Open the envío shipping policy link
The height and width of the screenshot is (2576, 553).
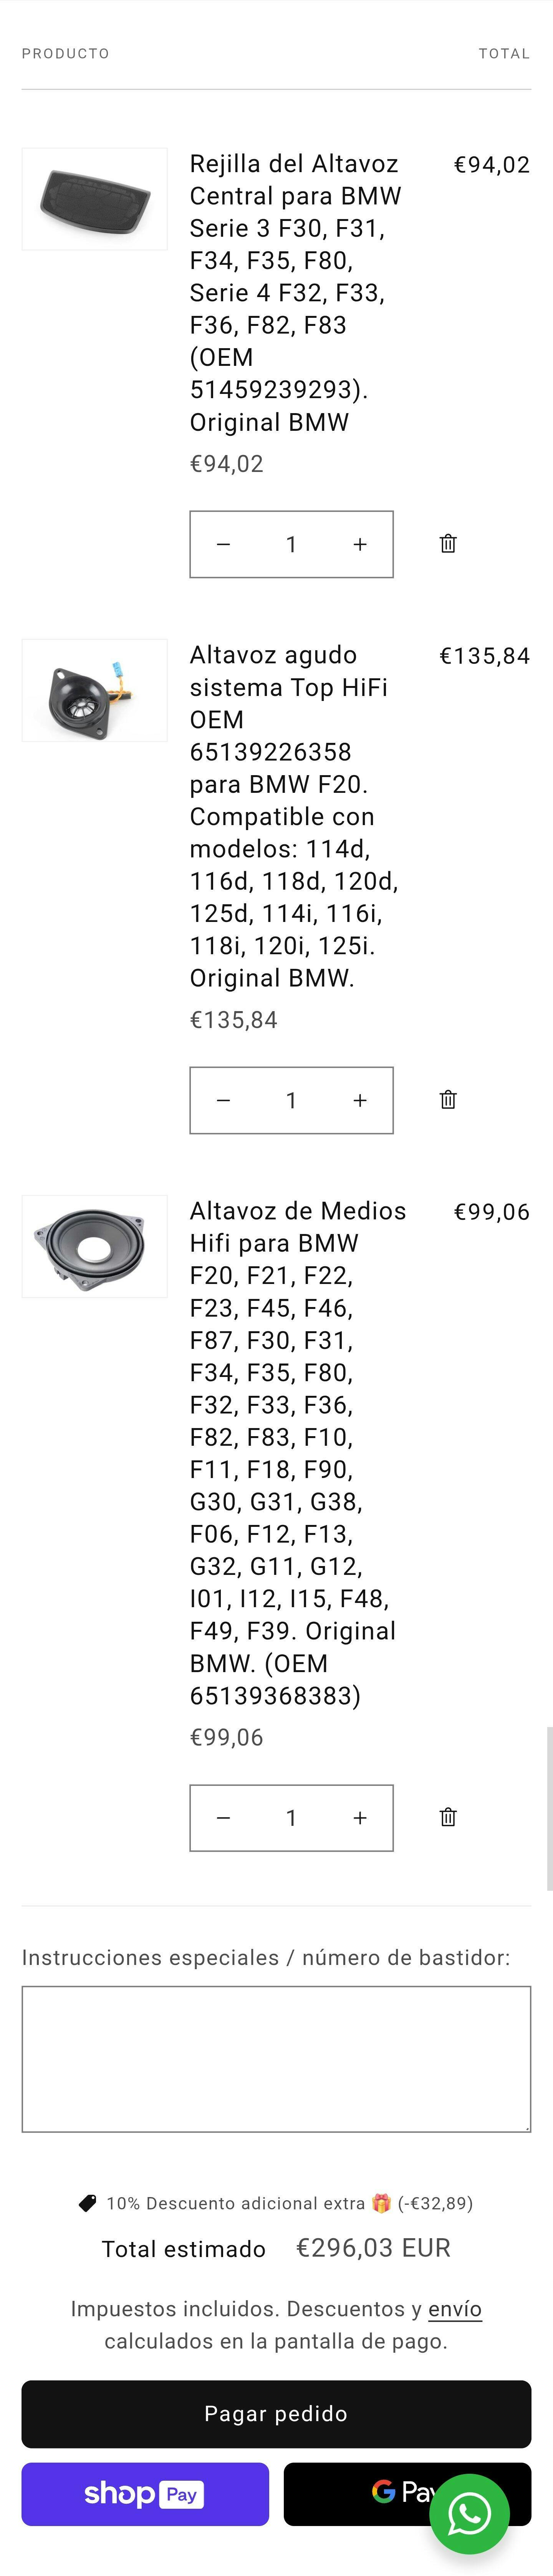pyautogui.click(x=455, y=2309)
